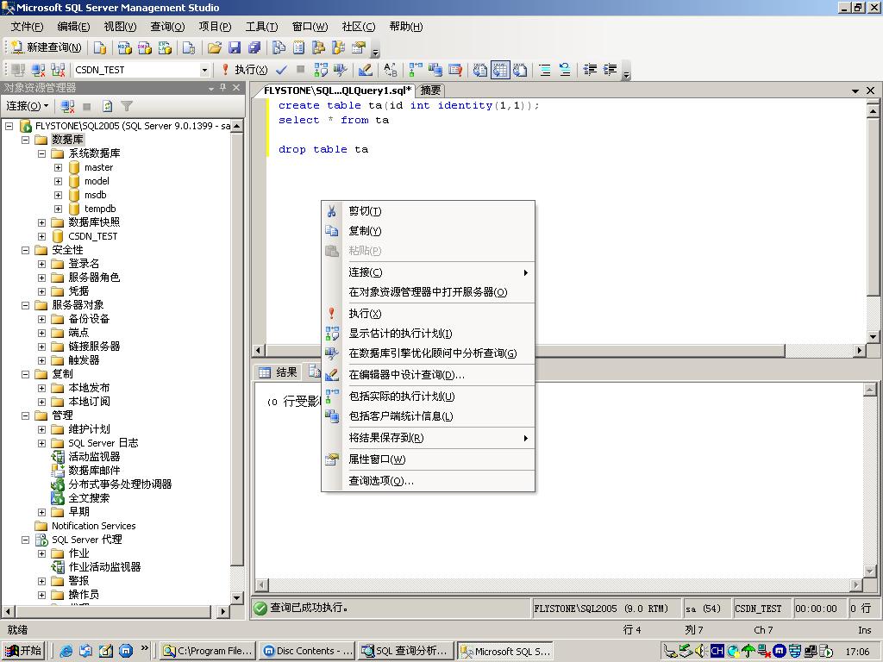Viewport: 883px width, 662px height.
Task: Click the Parse query checkmark icon
Action: pos(281,70)
